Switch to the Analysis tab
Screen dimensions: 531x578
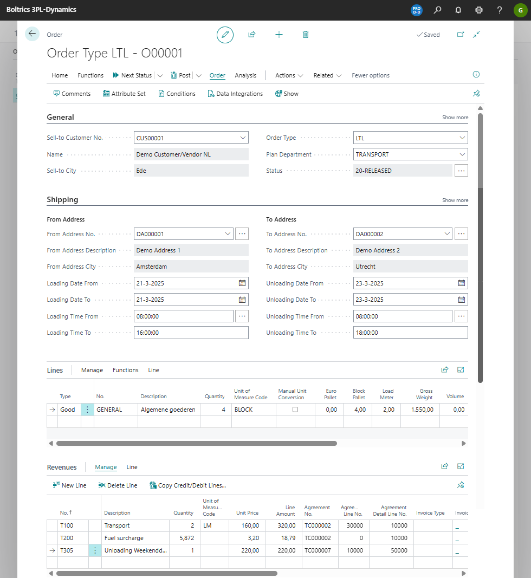(245, 75)
